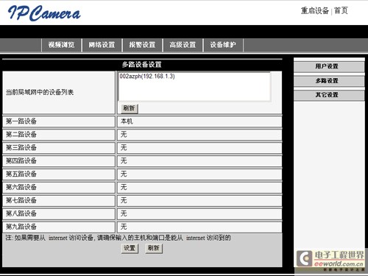Screen dimensions: 368x276
Task: Click the 第九路设备 row label
Action: pos(21,227)
